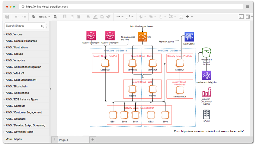Select the Varnish02 instance icon
The width and height of the screenshot is (256, 144).
(x=132, y=63)
